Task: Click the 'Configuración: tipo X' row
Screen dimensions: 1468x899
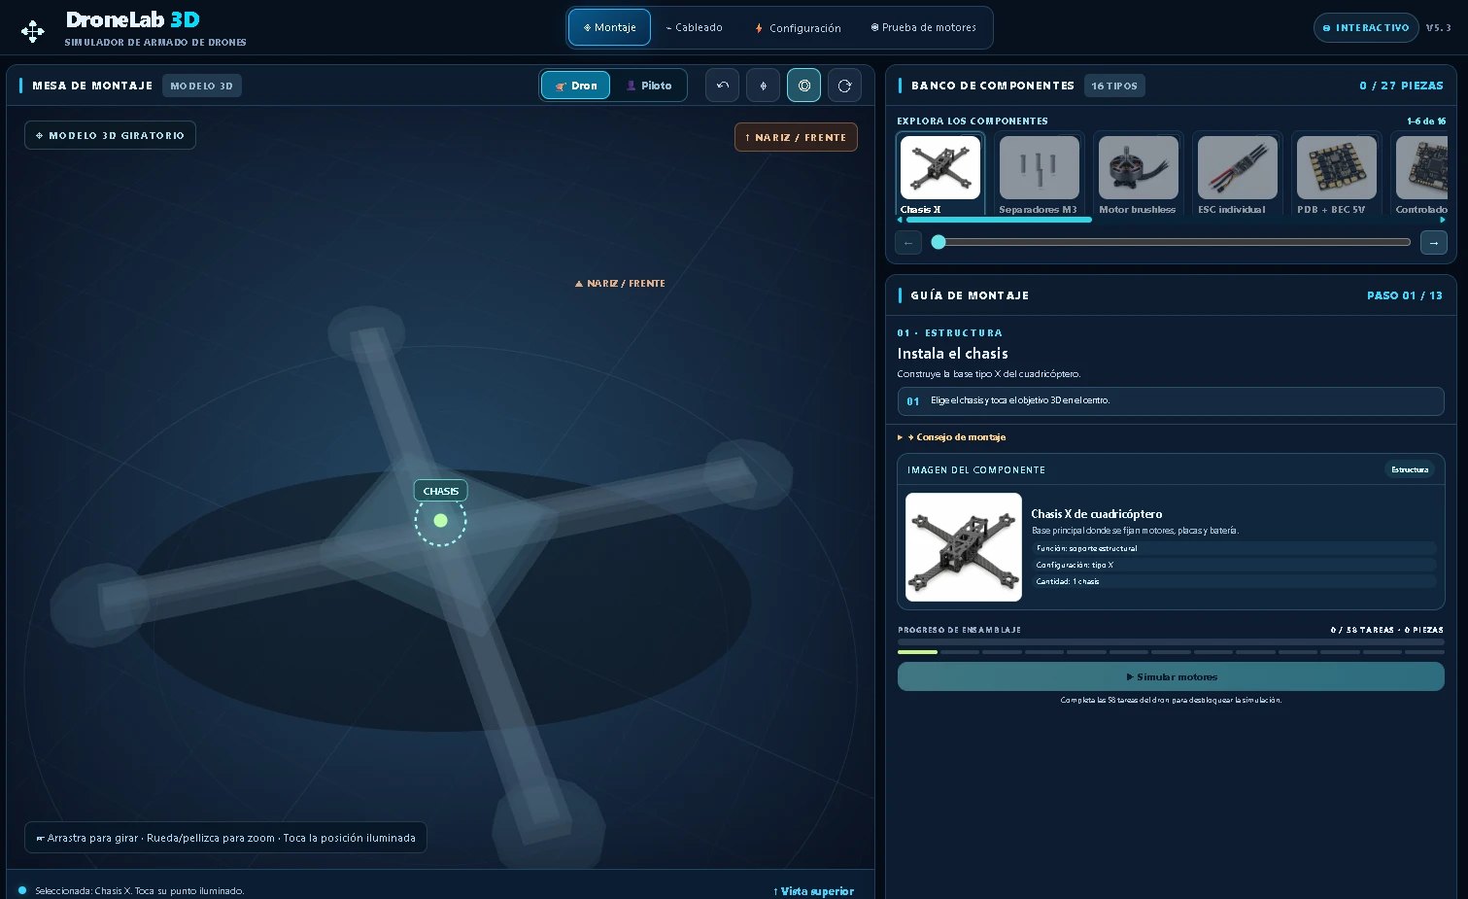Action: click(x=1233, y=565)
